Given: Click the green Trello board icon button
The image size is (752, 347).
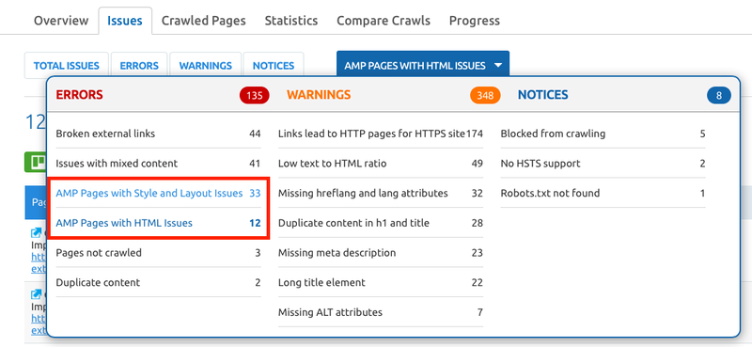Looking at the screenshot, I should (36, 163).
